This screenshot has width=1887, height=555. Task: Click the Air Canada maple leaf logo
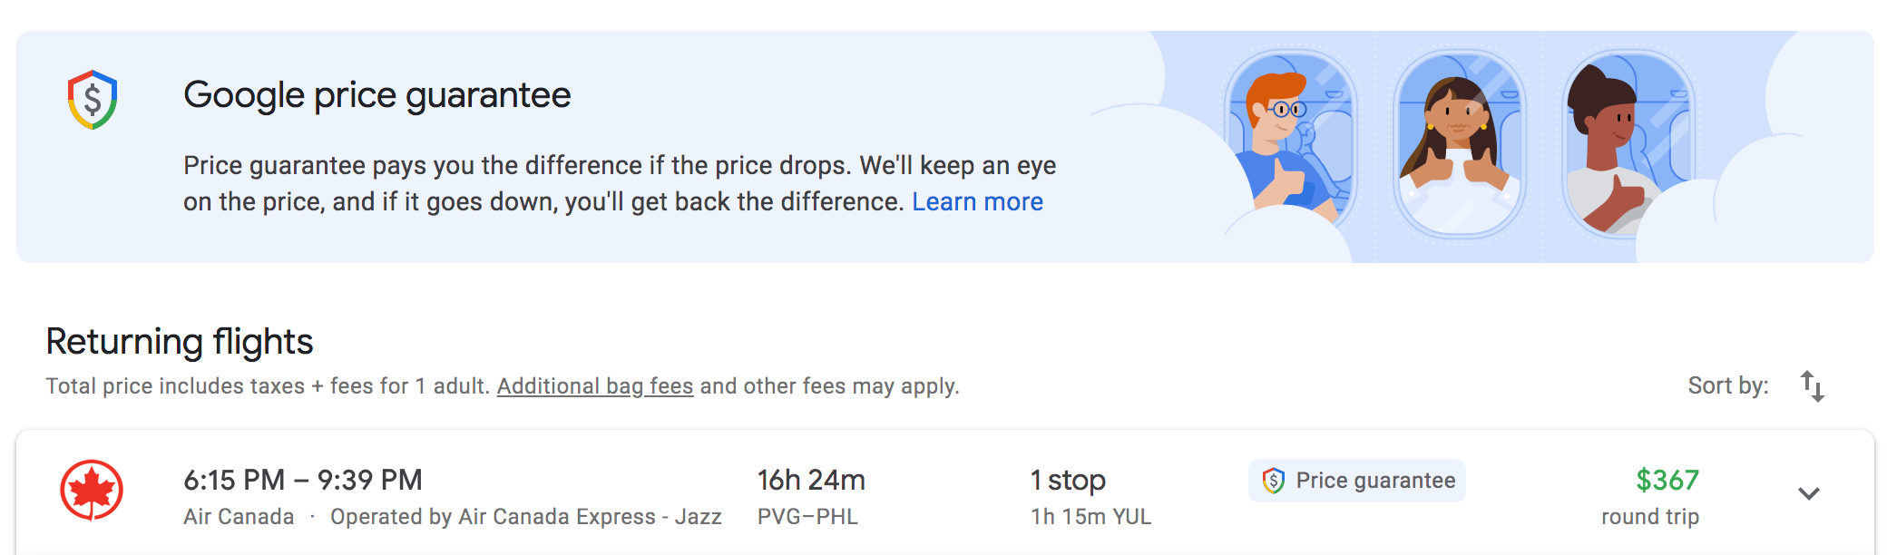click(92, 491)
